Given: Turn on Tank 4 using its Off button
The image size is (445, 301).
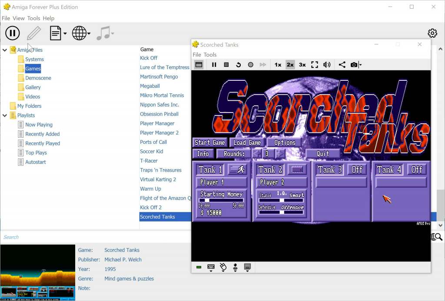Looking at the screenshot, I should [417, 170].
